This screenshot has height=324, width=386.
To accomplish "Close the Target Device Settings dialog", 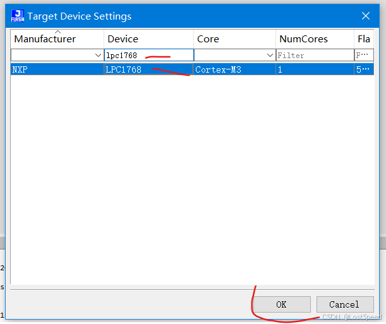I will tap(366, 16).
